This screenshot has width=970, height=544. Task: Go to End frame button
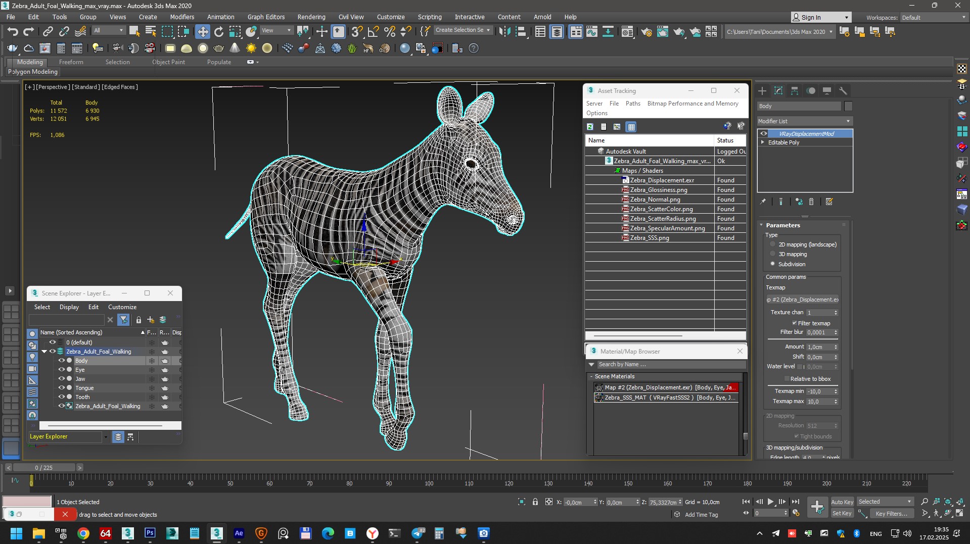pyautogui.click(x=795, y=502)
